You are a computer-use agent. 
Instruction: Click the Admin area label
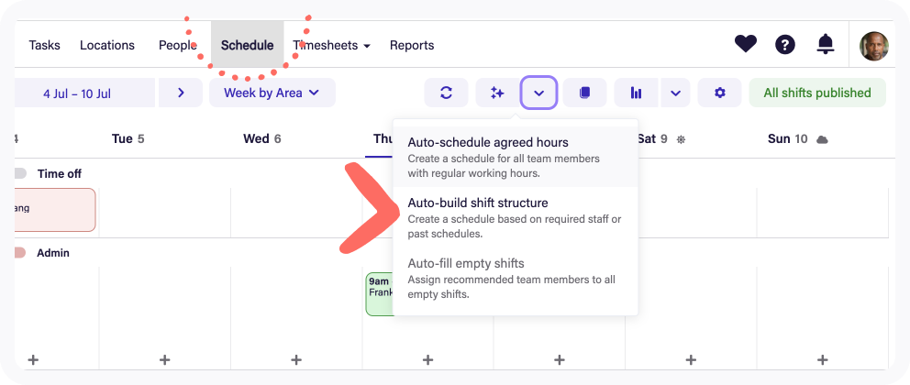[x=53, y=253]
